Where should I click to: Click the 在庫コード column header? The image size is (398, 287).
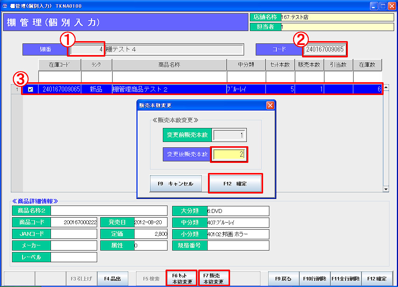pyautogui.click(x=59, y=65)
